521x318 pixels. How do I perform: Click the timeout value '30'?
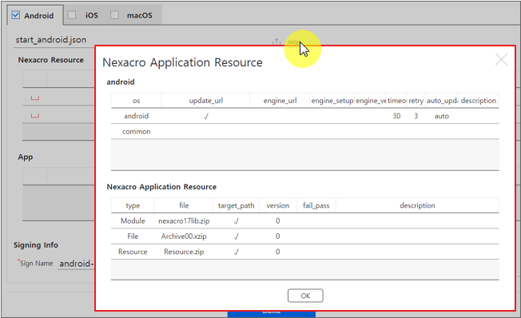[x=396, y=116]
